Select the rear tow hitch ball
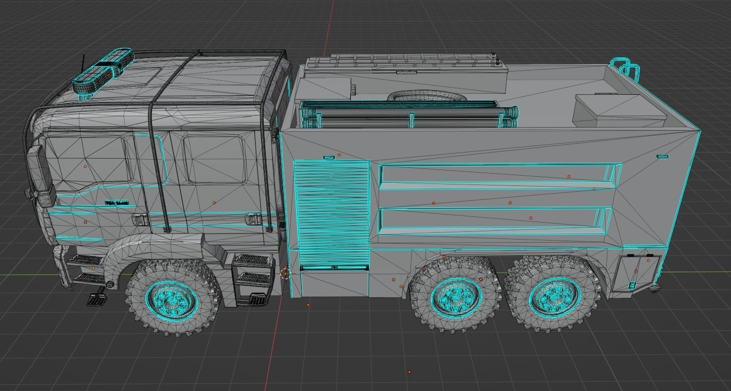This screenshot has height=391, width=731. tap(654, 288)
